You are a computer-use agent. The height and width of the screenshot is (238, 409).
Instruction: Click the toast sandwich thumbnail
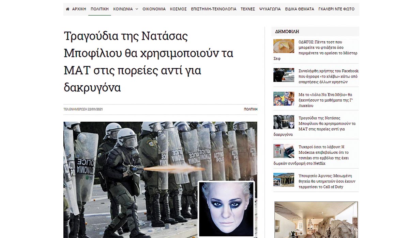[284, 46]
